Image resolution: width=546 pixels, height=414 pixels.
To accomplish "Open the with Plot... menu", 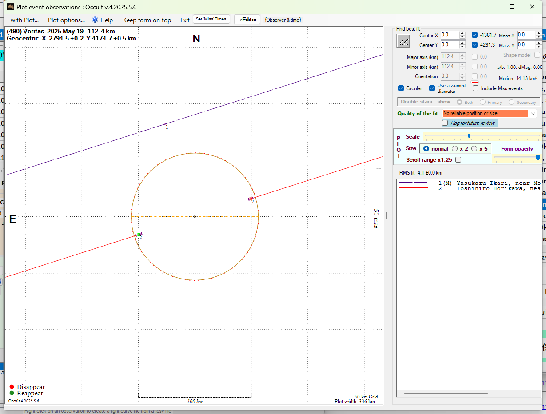I will (x=24, y=20).
